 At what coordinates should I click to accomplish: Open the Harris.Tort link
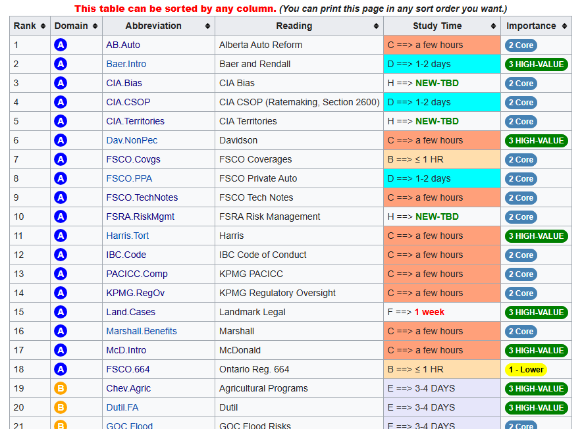click(x=127, y=236)
